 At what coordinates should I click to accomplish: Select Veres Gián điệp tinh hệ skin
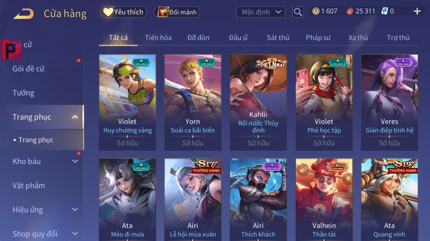point(389,102)
